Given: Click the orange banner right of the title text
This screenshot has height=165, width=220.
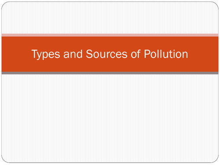Looking at the screenshot, I should coord(204,54).
